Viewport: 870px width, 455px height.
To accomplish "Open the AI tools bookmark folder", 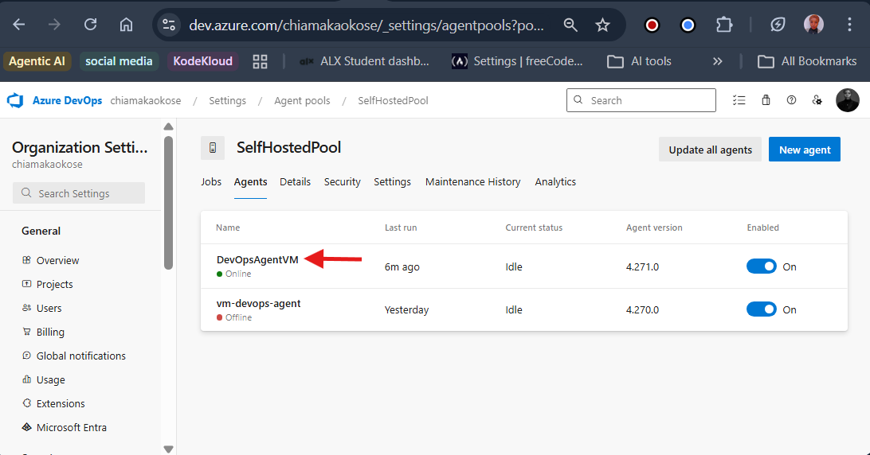I will click(639, 61).
